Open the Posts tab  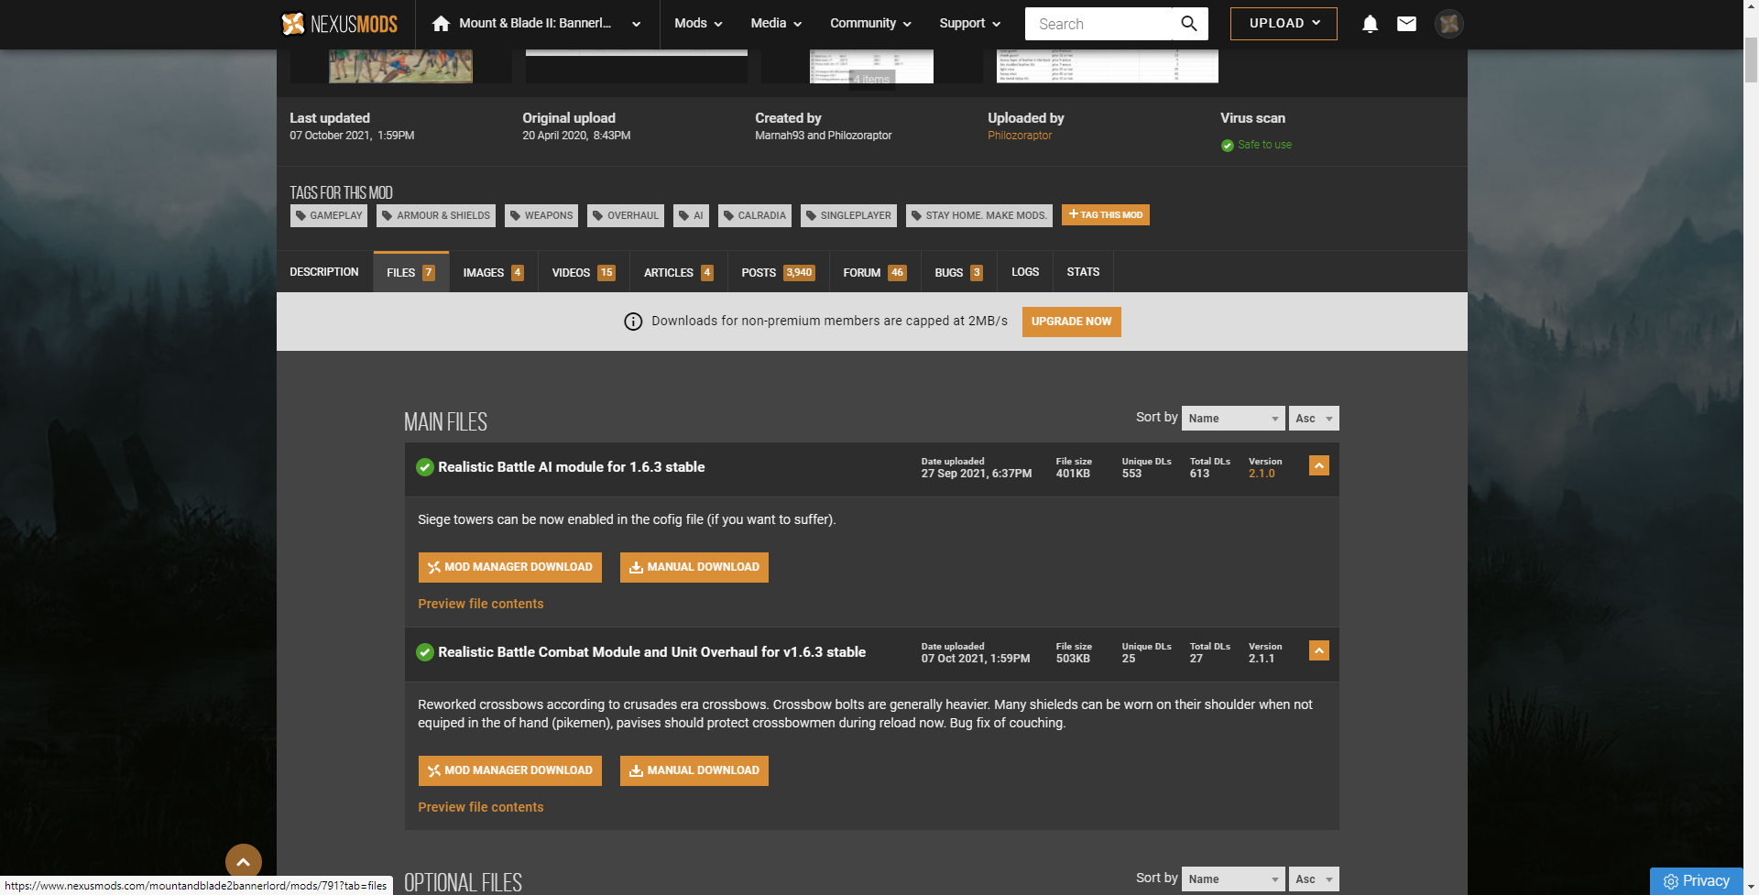[x=778, y=272]
